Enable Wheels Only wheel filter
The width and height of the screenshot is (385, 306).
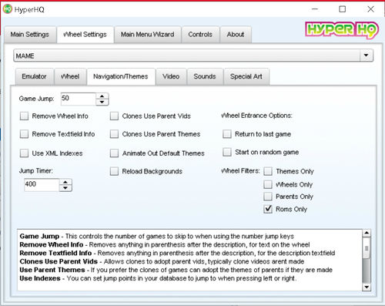(268, 184)
